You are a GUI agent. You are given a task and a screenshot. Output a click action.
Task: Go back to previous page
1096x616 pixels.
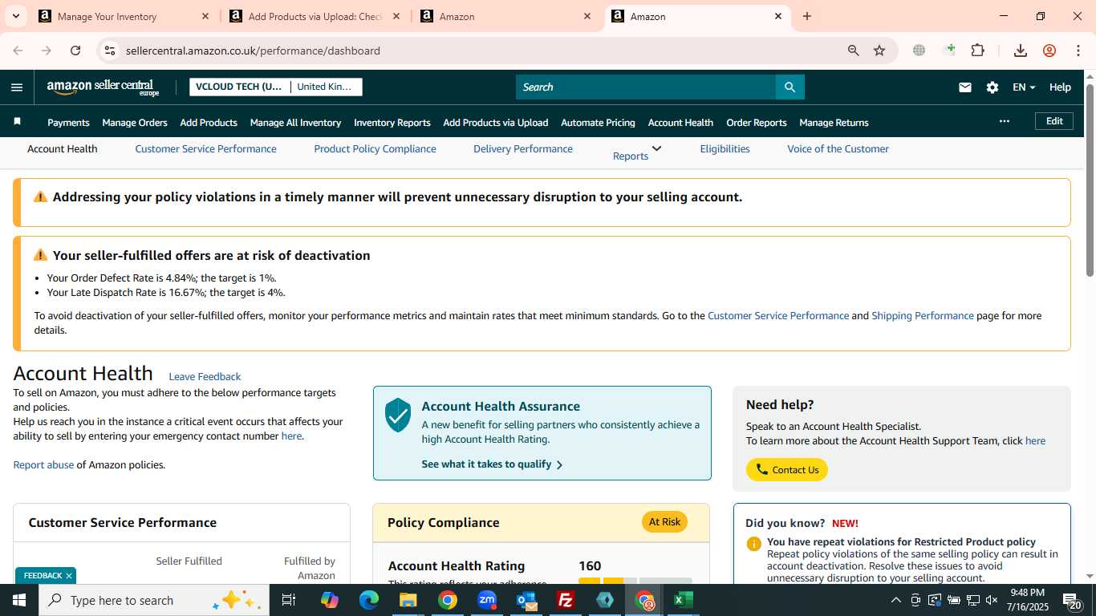point(18,51)
